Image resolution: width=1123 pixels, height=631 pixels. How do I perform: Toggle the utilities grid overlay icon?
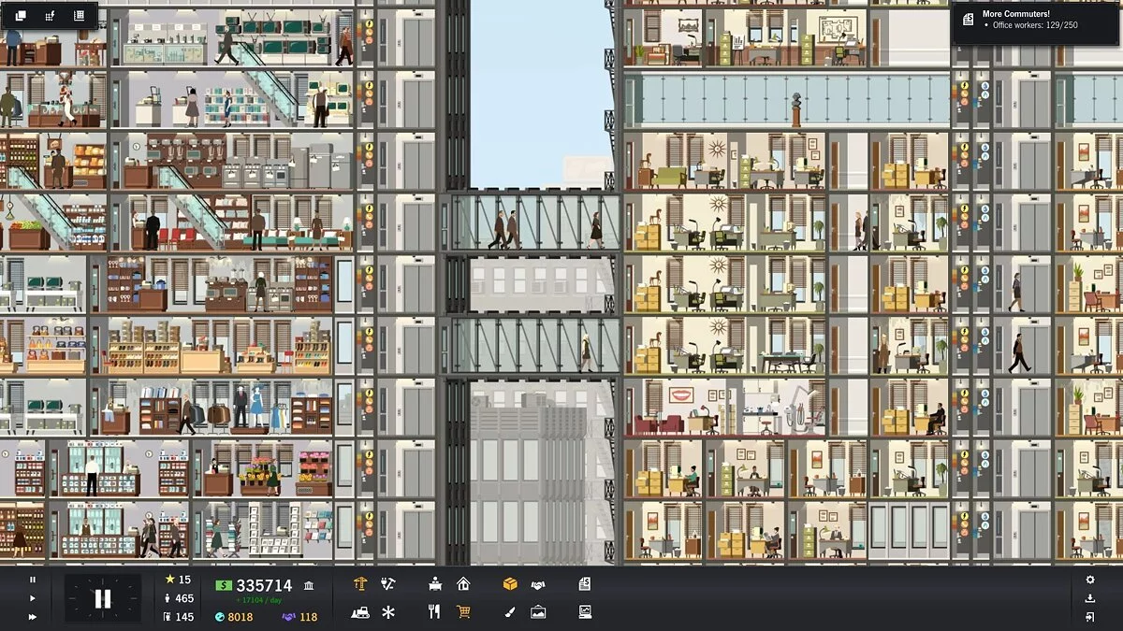[50, 15]
